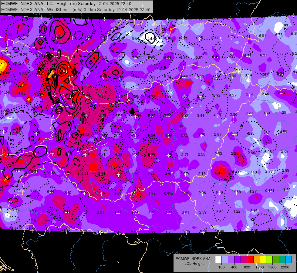Click the grid value 6.46
The height and width of the screenshot is (273, 297).
point(51,192)
